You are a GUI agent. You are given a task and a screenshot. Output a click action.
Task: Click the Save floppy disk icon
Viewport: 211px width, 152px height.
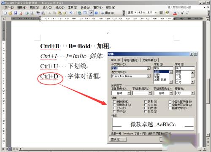click(16, 13)
